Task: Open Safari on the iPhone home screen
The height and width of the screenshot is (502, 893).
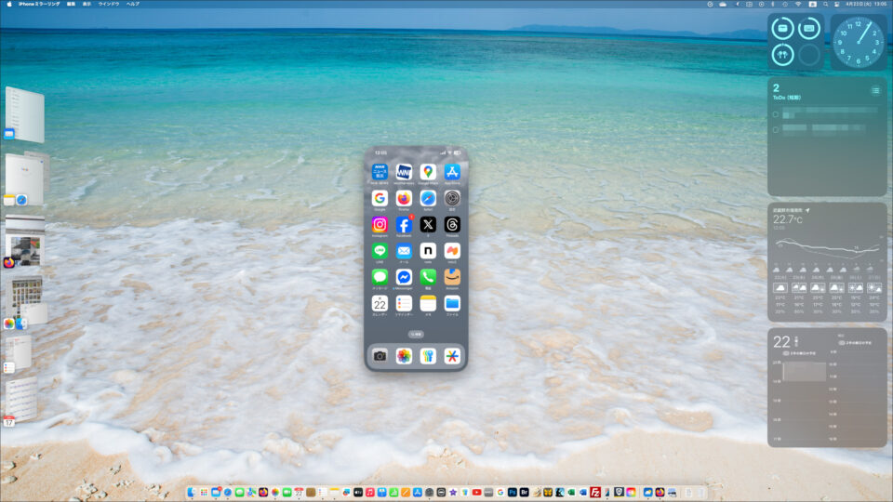Action: [428, 198]
